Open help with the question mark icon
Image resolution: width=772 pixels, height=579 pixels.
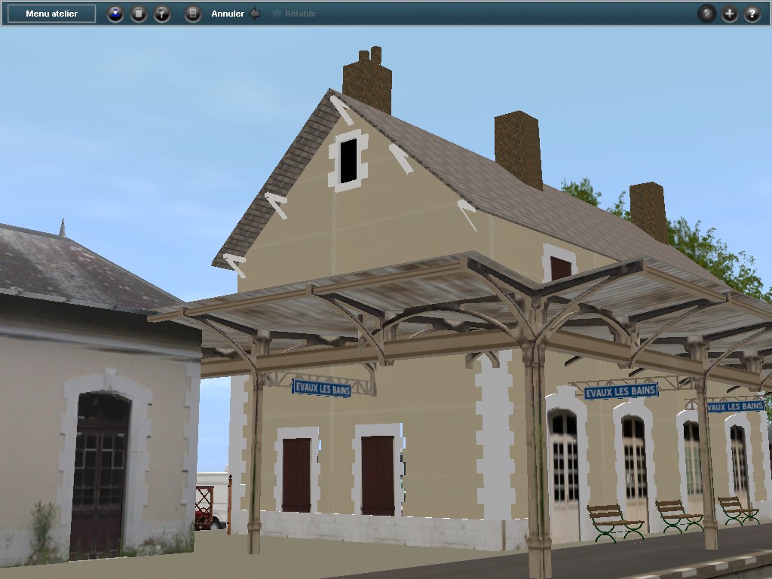[752, 14]
